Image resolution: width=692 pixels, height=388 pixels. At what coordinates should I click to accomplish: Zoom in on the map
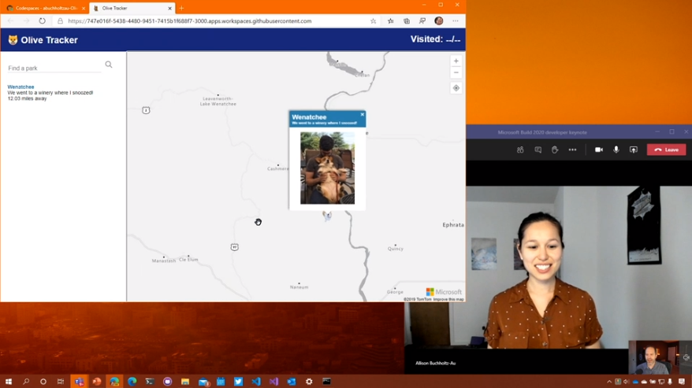point(456,61)
